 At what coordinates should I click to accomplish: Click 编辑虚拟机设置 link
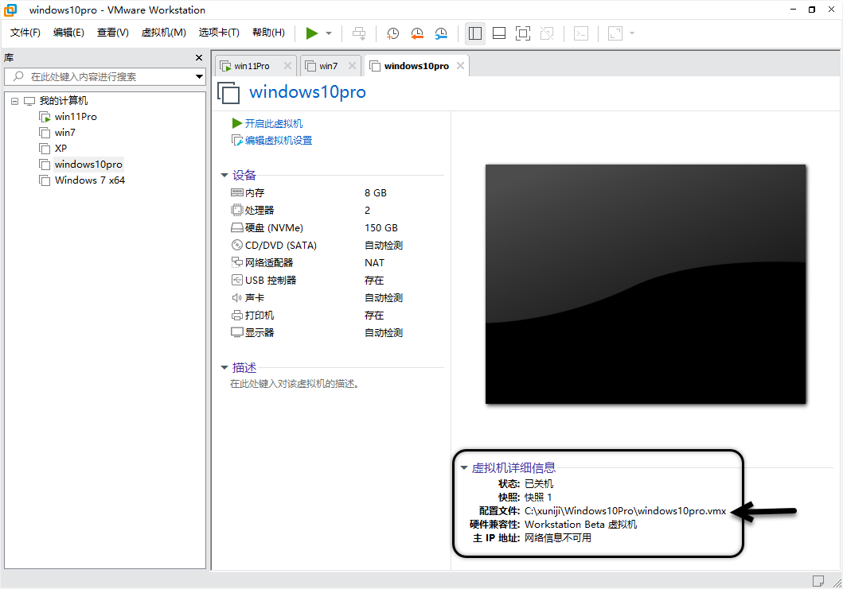point(278,141)
